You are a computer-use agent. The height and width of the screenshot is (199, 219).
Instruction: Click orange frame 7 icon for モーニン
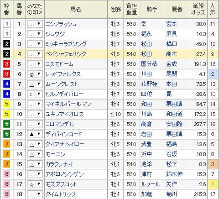coord(7,154)
